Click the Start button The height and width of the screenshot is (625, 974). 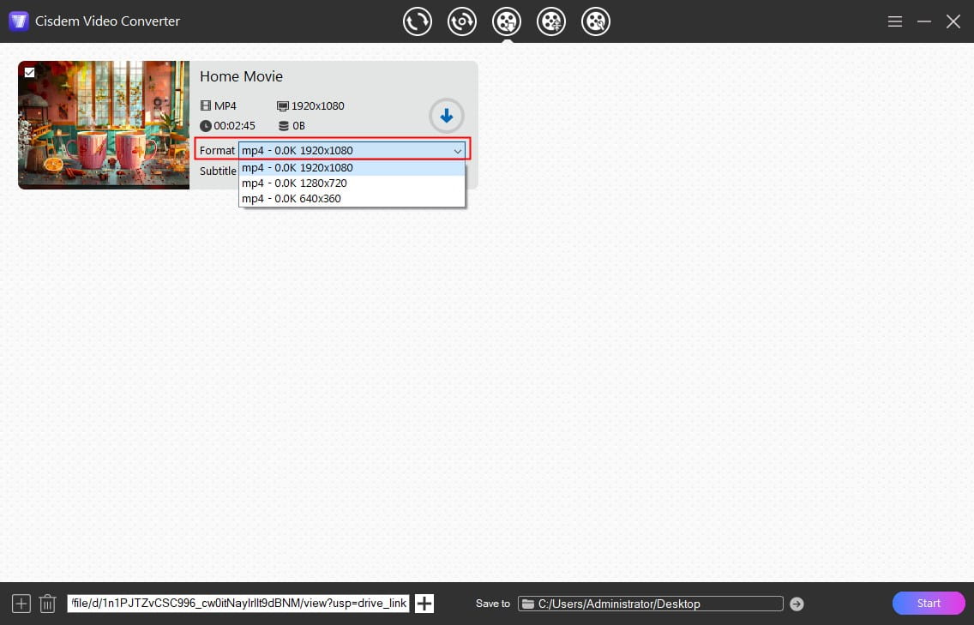pos(929,604)
